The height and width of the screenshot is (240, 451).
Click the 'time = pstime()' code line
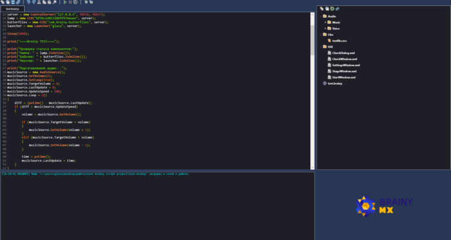(x=36, y=157)
